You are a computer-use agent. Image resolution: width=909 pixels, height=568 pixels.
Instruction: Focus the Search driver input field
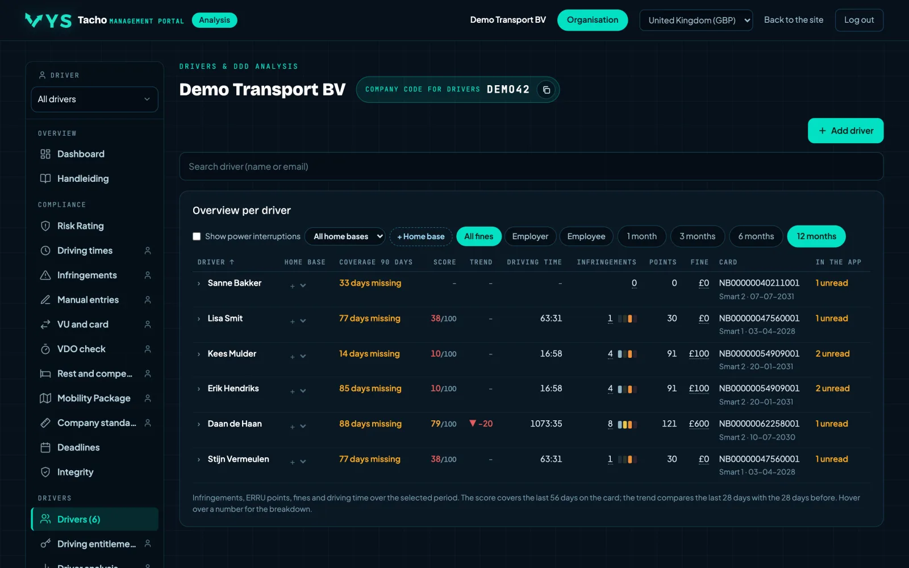(x=531, y=166)
